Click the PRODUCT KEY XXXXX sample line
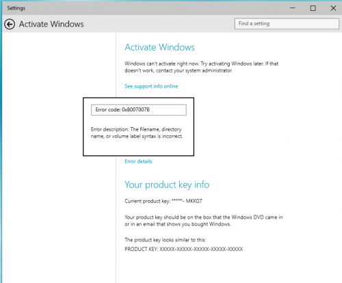This screenshot has width=342, height=283. (x=183, y=249)
